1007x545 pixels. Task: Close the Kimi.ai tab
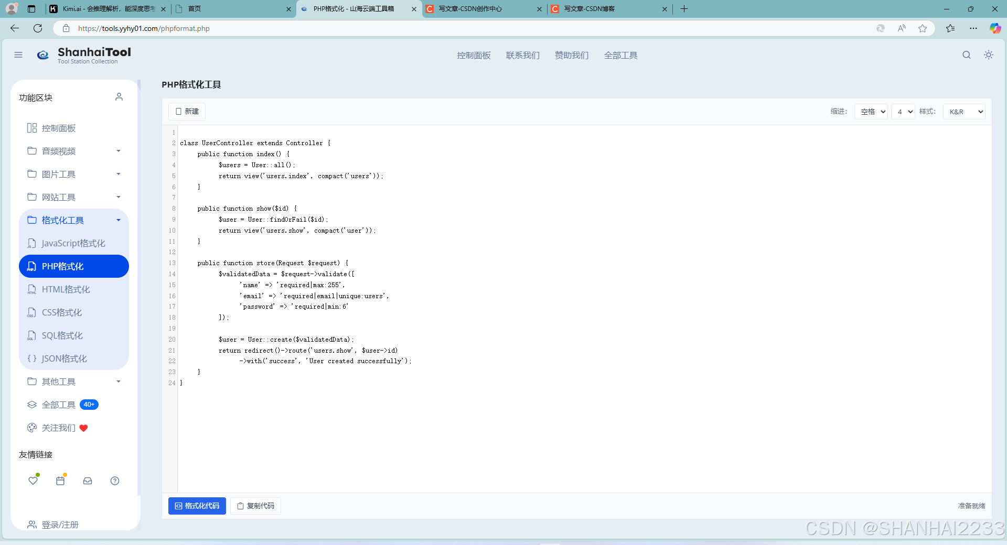[163, 9]
